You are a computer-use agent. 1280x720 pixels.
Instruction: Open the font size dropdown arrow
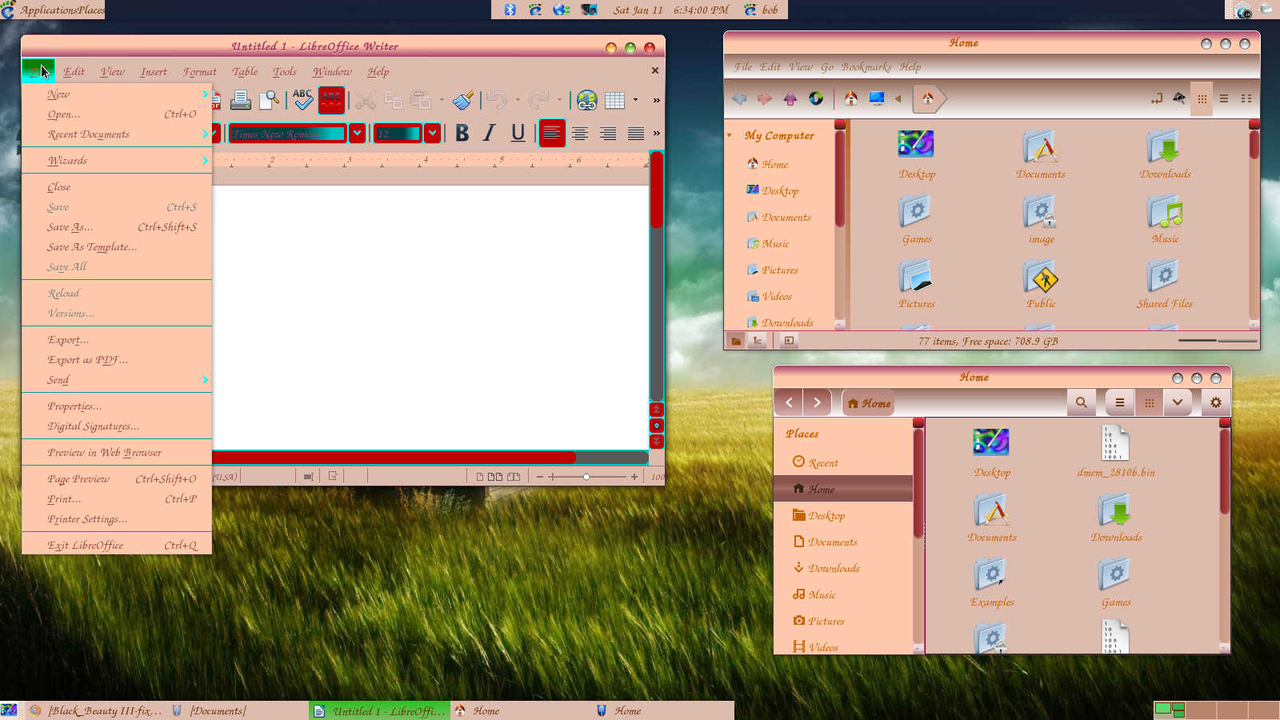[432, 133]
